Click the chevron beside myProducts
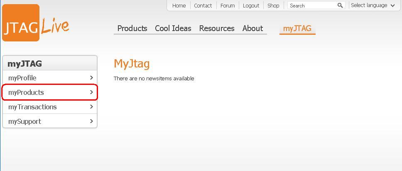 tap(91, 92)
